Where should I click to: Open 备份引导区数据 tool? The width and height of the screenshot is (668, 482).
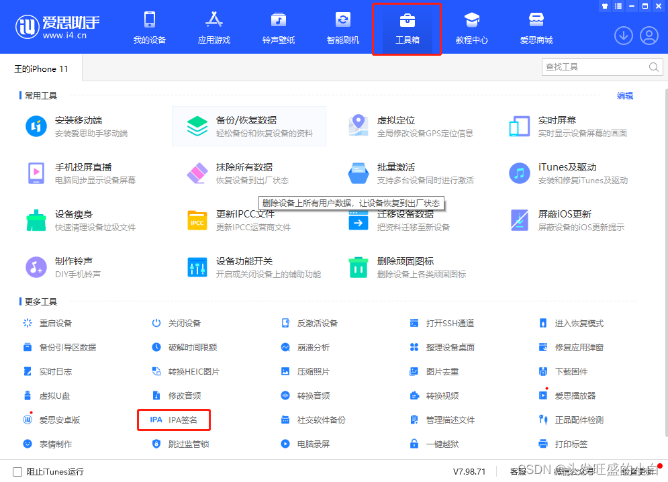click(x=59, y=347)
